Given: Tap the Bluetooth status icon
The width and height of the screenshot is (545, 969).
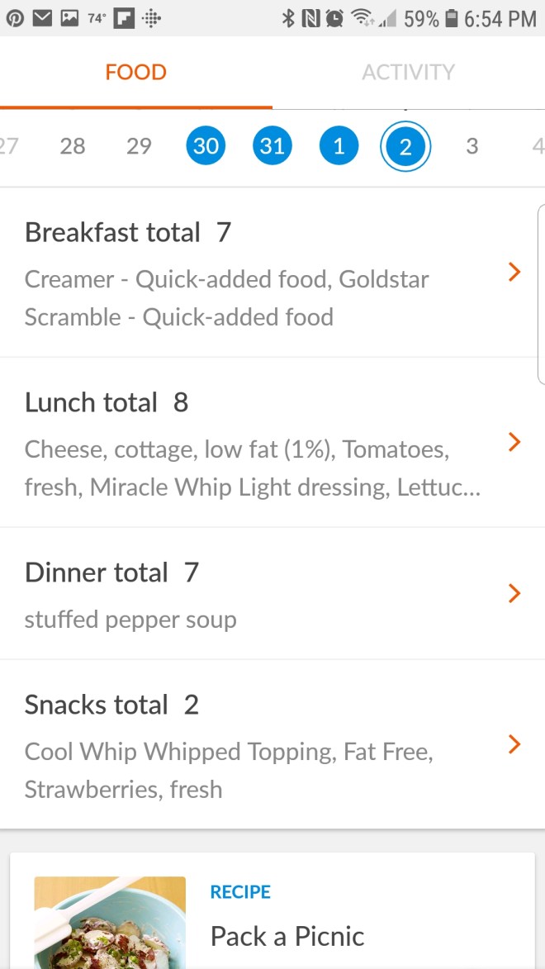Looking at the screenshot, I should [x=288, y=18].
